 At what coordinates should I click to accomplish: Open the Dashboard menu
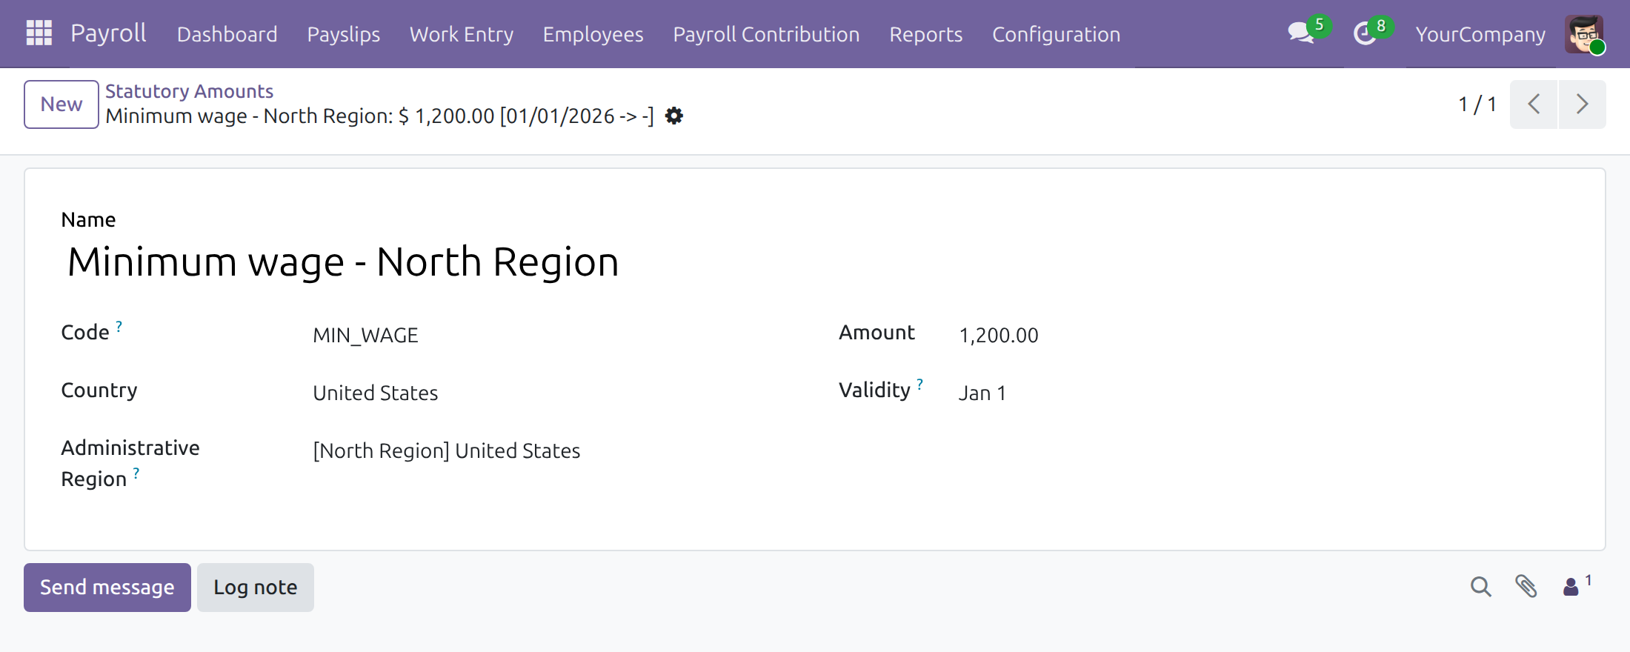point(227,34)
